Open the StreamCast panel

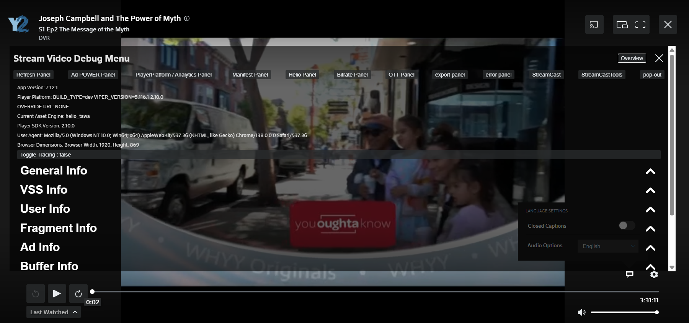pos(546,75)
